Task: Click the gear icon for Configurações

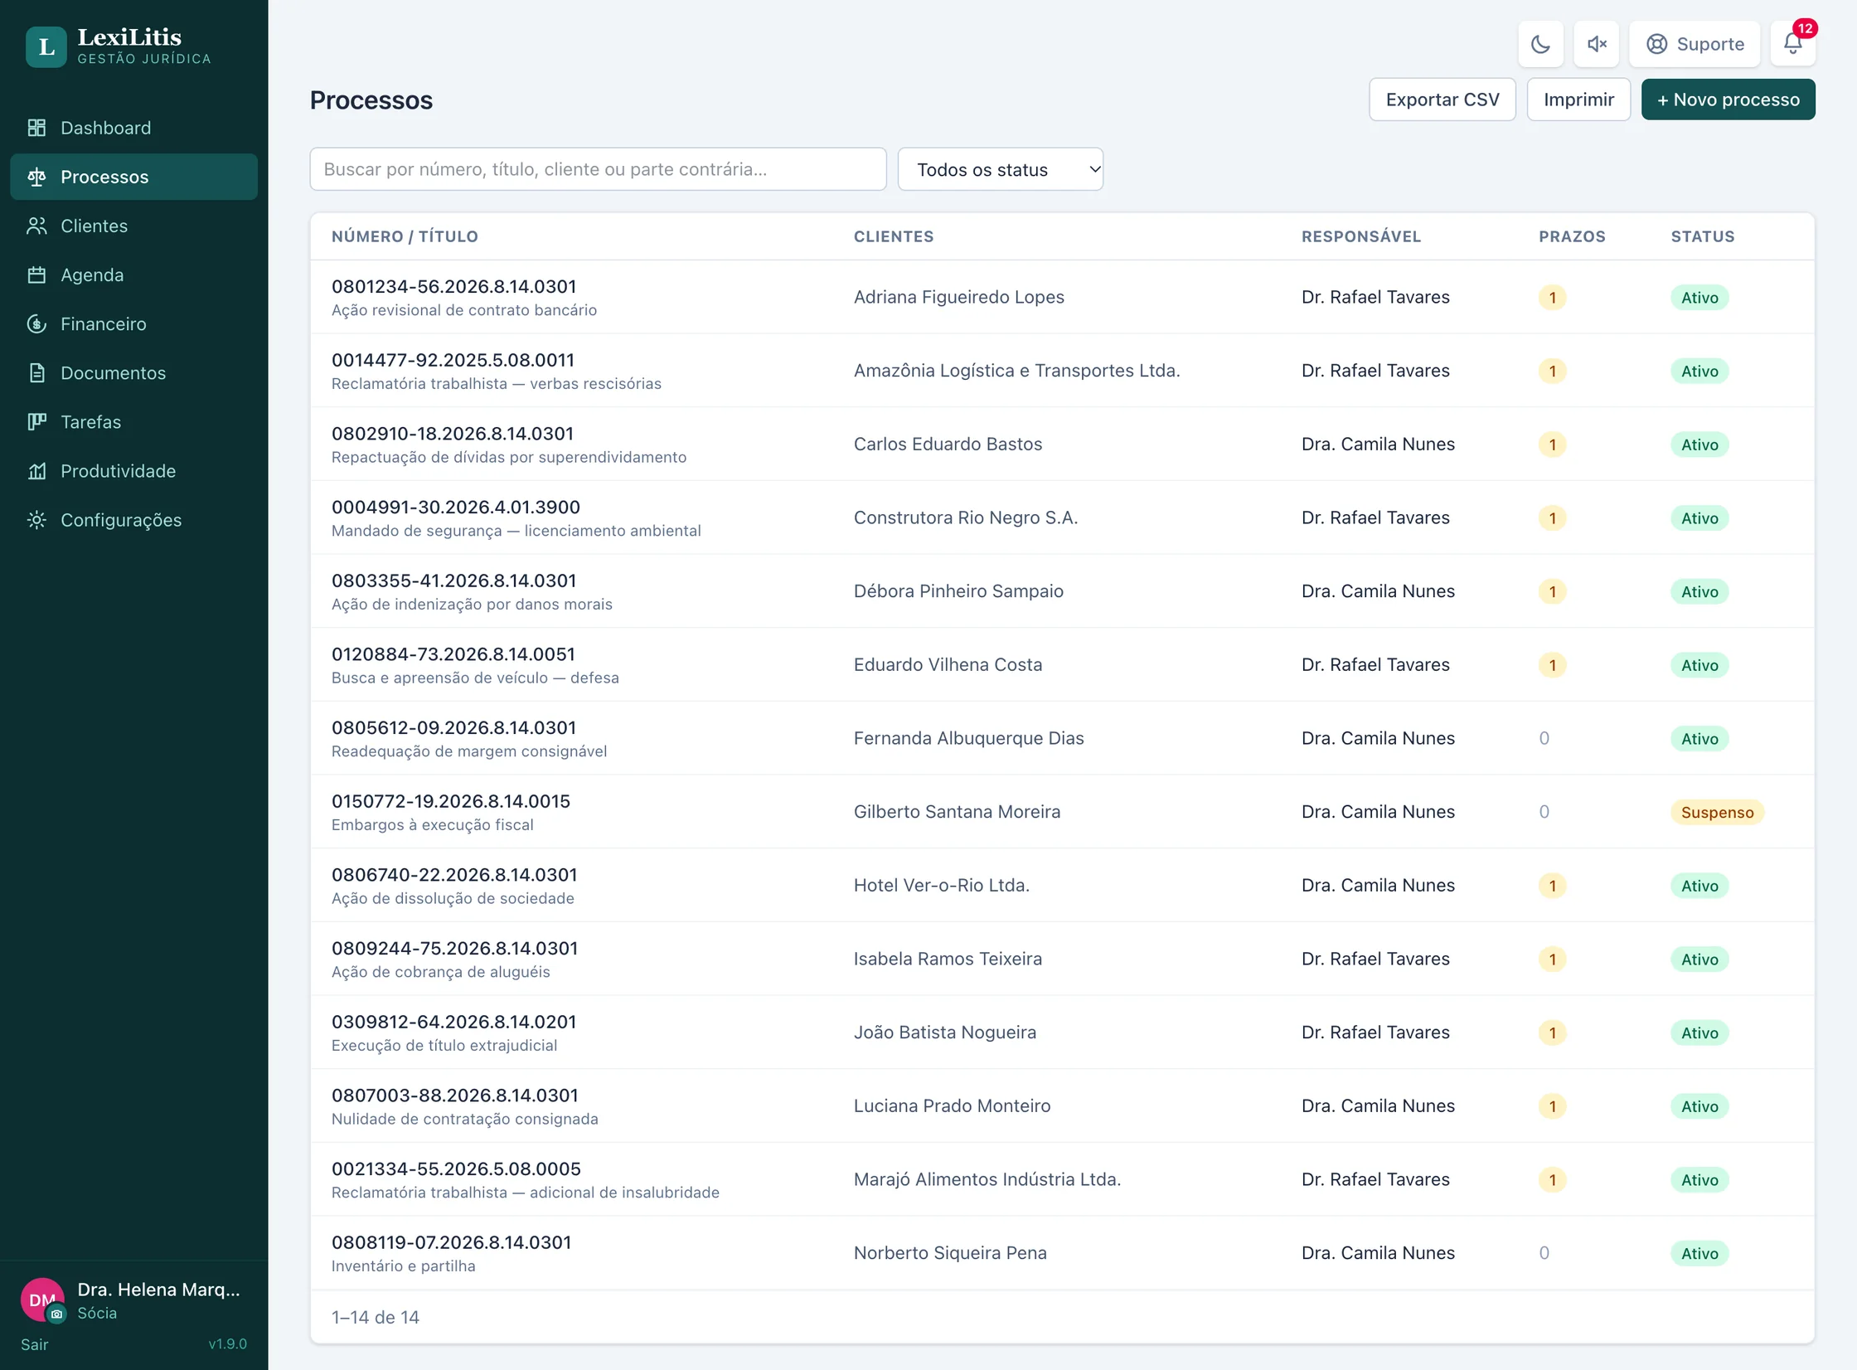Action: 36,519
